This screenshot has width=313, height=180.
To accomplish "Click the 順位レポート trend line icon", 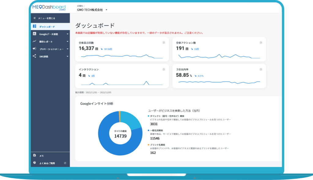I will [35, 41].
